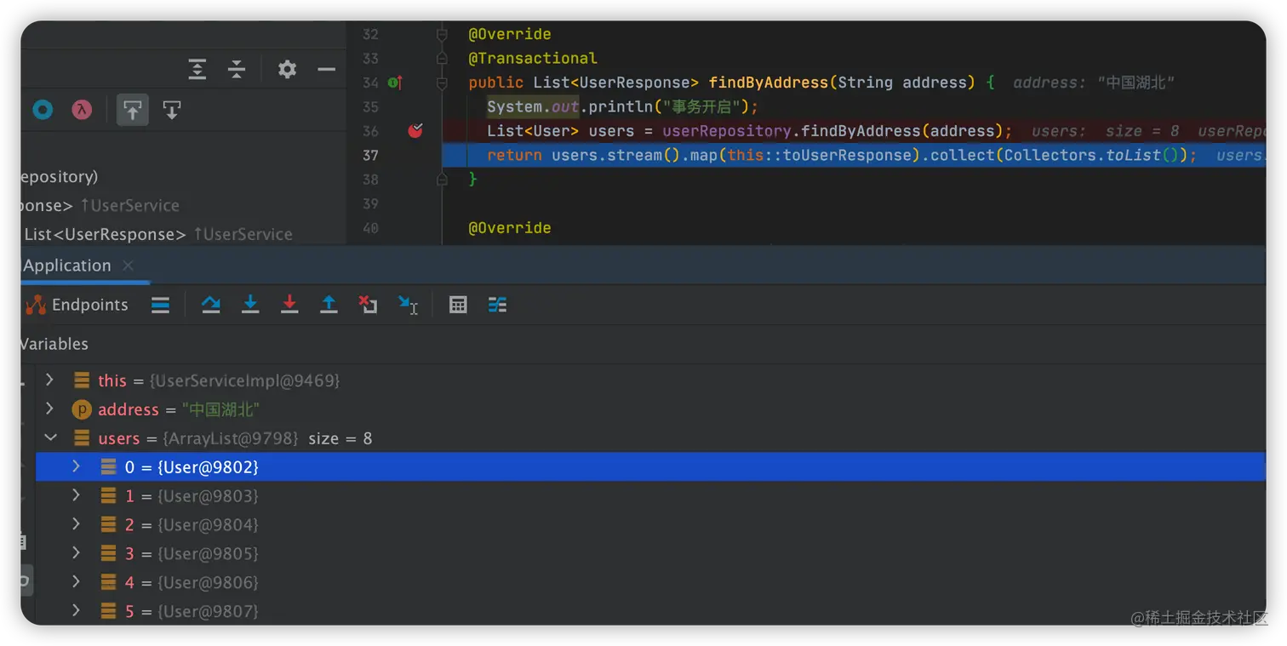Click the inline hint 'users: size = 8'
The image size is (1287, 646).
tap(1106, 131)
